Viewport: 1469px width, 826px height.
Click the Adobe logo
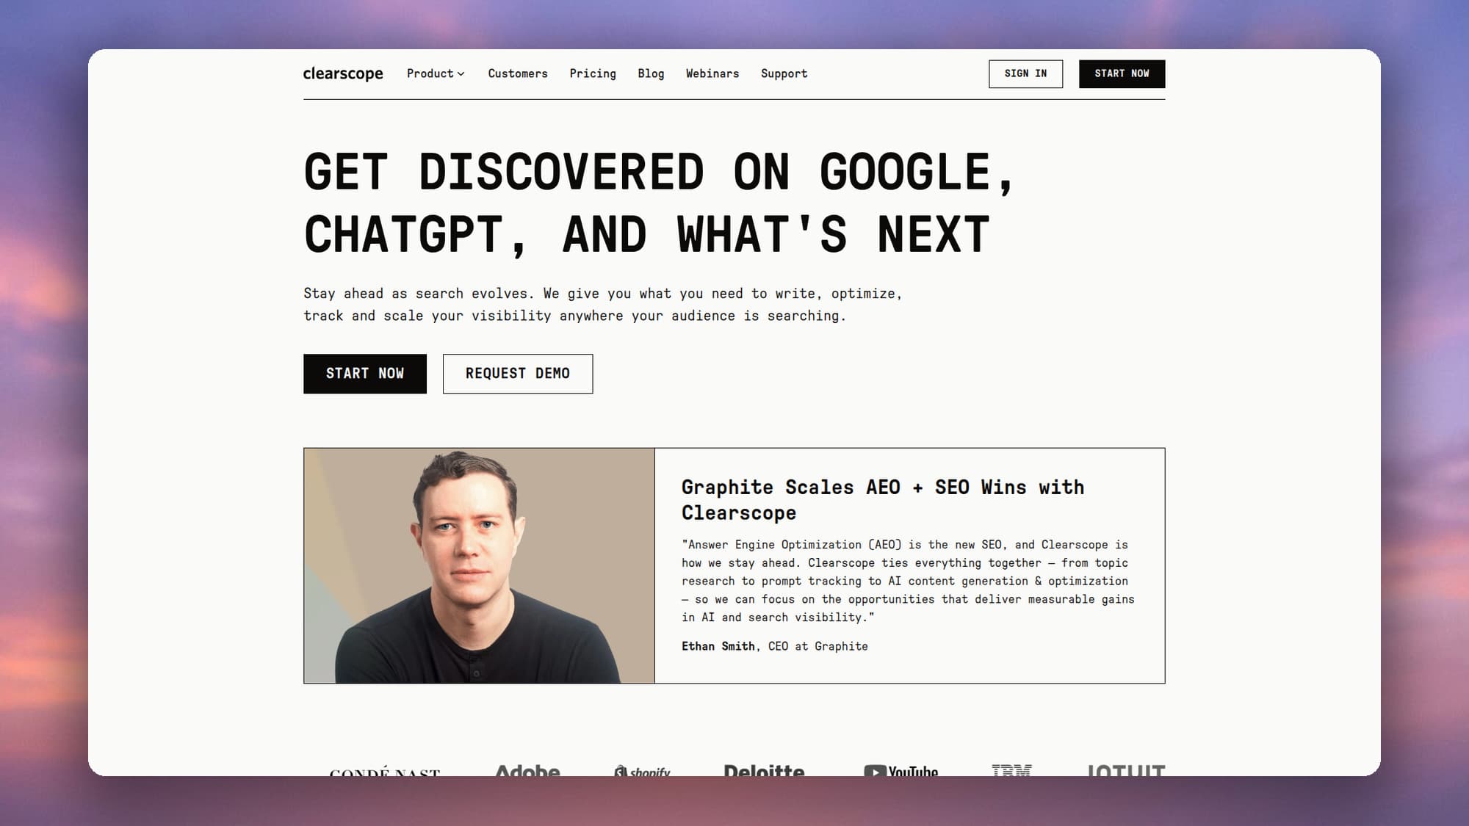coord(527,770)
